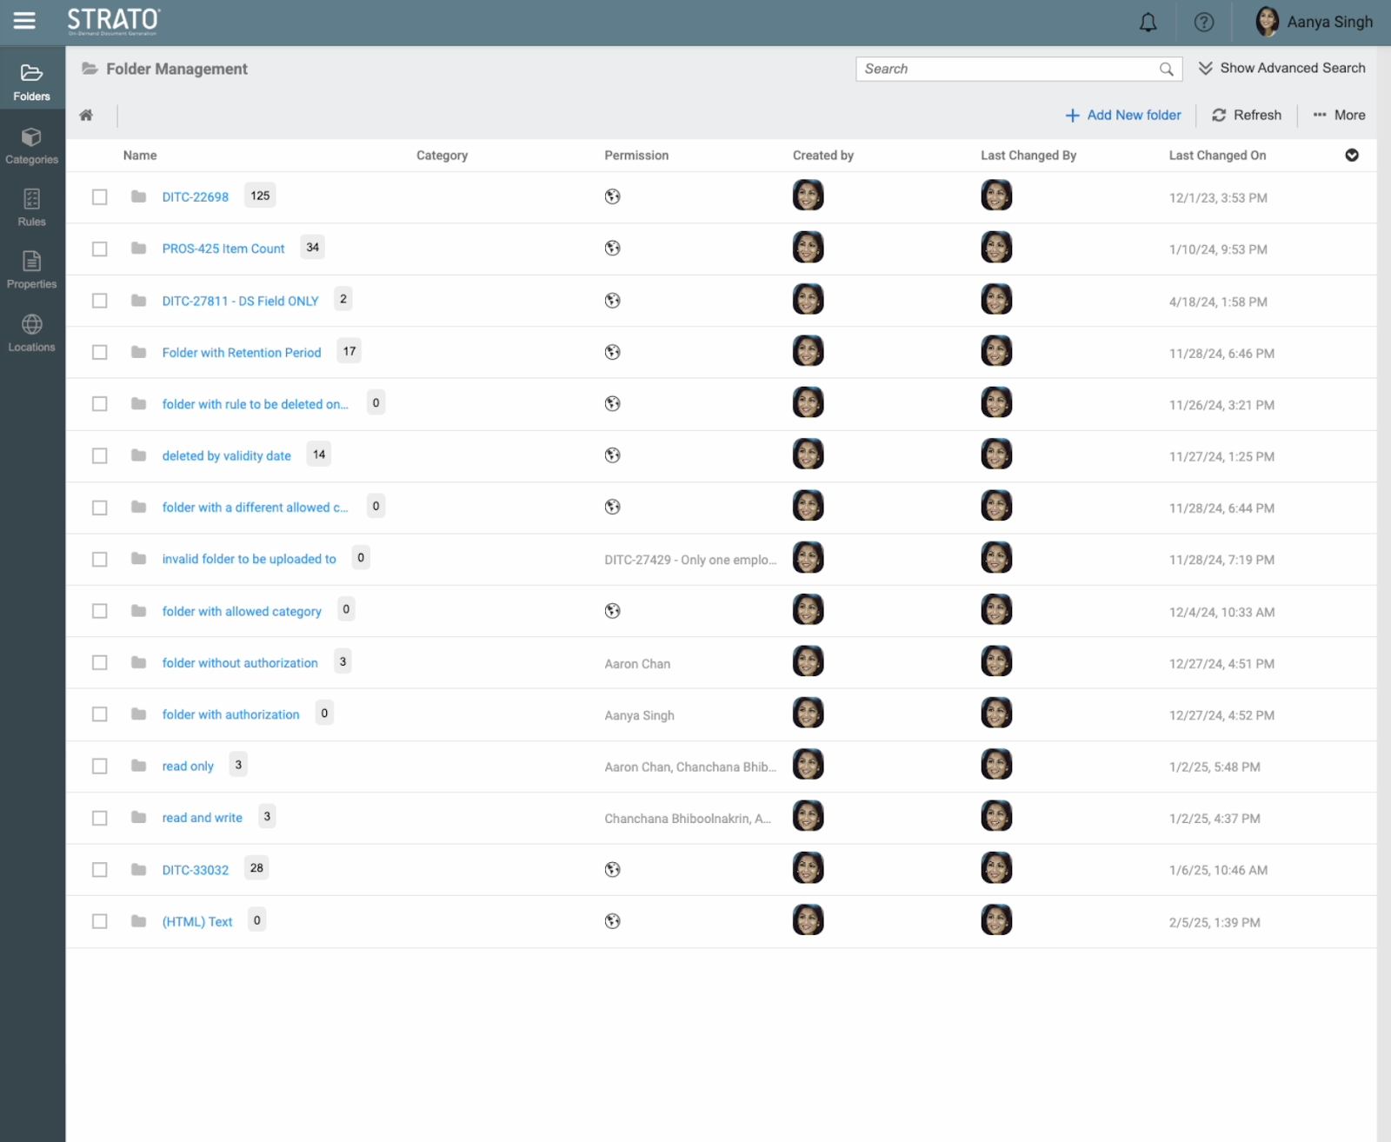
Task: Open the PROS-425 Item Count folder
Action: tap(223, 249)
